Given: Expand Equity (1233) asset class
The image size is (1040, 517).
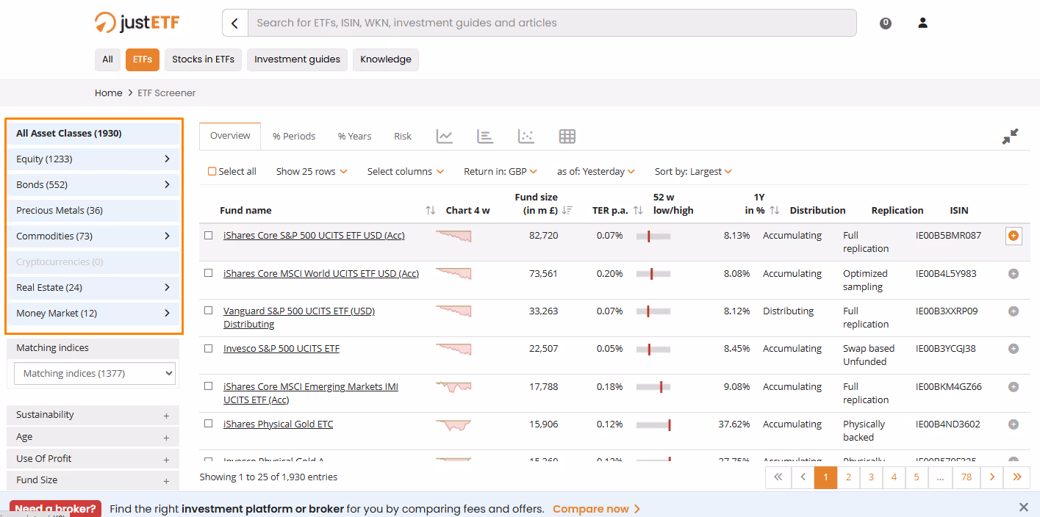Looking at the screenshot, I should coord(94,159).
